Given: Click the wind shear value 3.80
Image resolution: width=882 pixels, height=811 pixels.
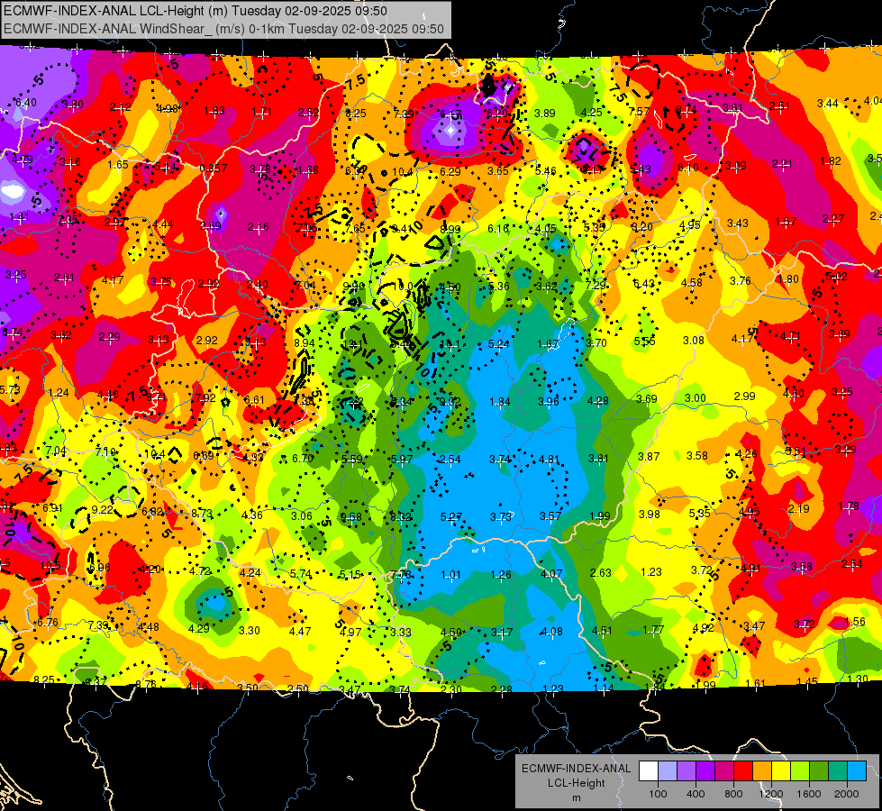Looking at the screenshot, I should pos(73,105).
